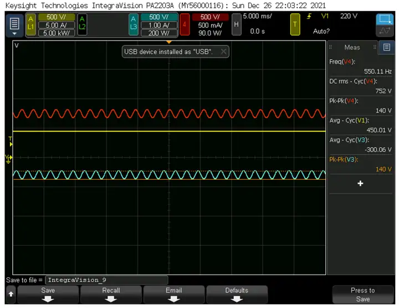Click the V ground reference marker
This screenshot has height=308, width=399.
click(8, 159)
